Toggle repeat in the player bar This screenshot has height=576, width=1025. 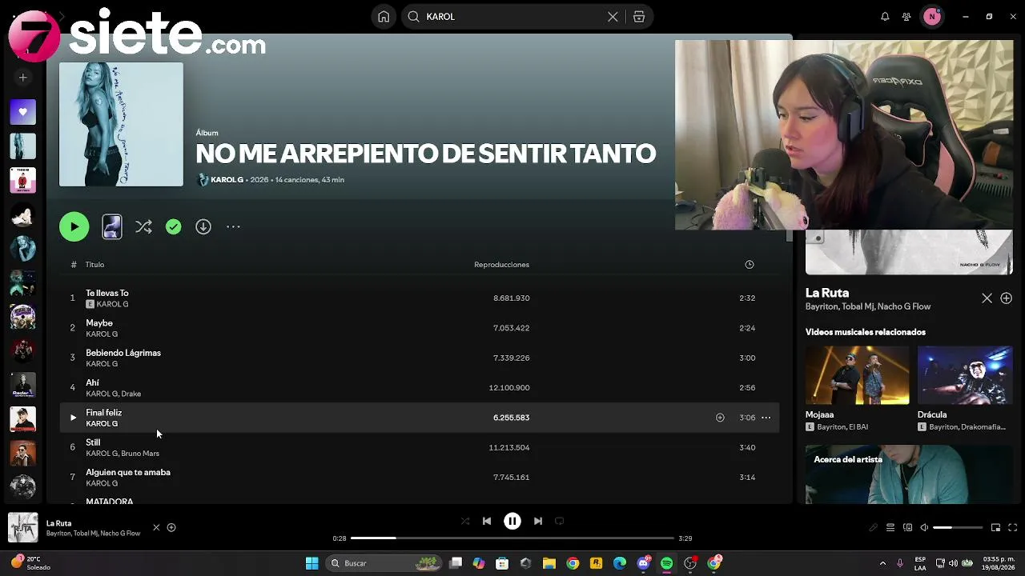560,521
